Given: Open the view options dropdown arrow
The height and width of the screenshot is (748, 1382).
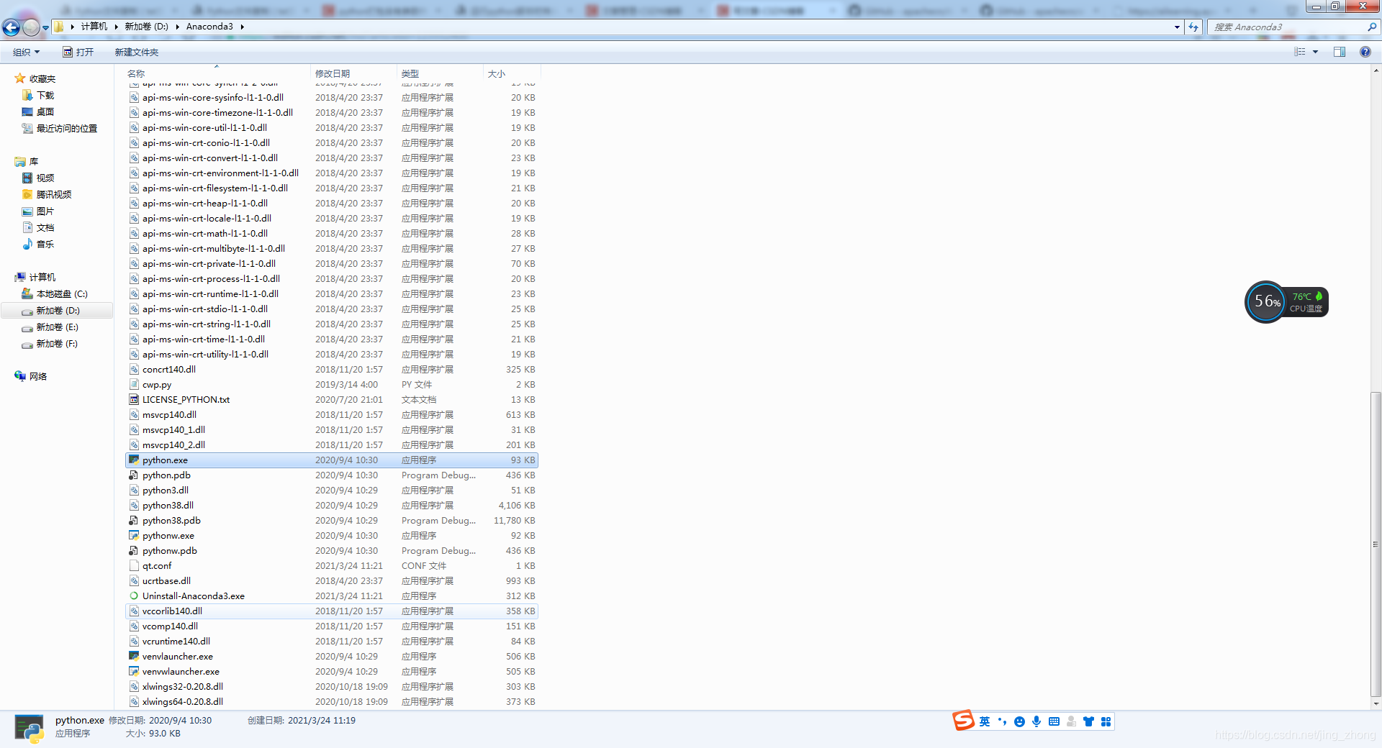Looking at the screenshot, I should [1315, 52].
